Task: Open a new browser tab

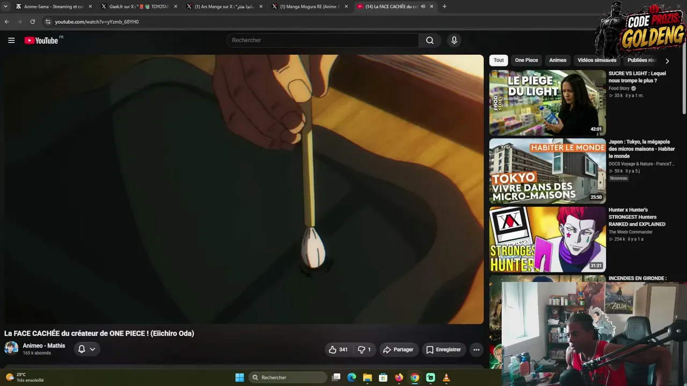Action: 444,6
